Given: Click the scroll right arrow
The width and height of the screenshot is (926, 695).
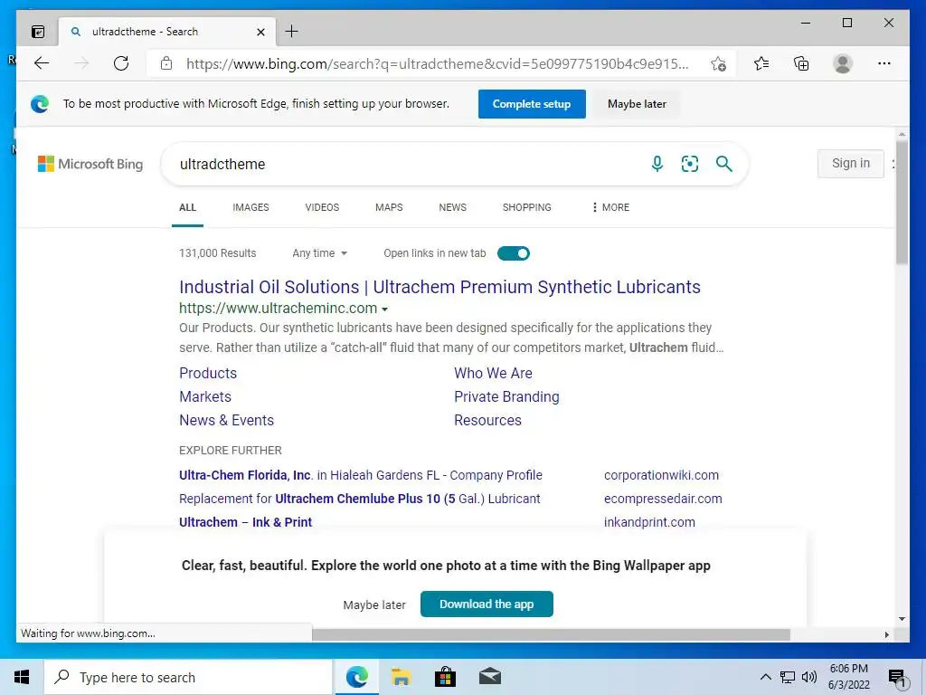Looking at the screenshot, I should point(886,634).
